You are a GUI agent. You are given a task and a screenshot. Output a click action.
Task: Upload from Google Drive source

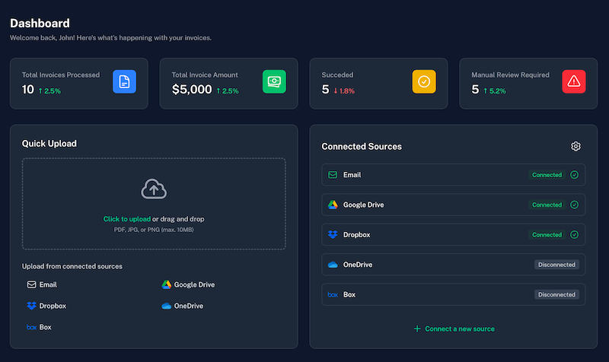tap(188, 284)
